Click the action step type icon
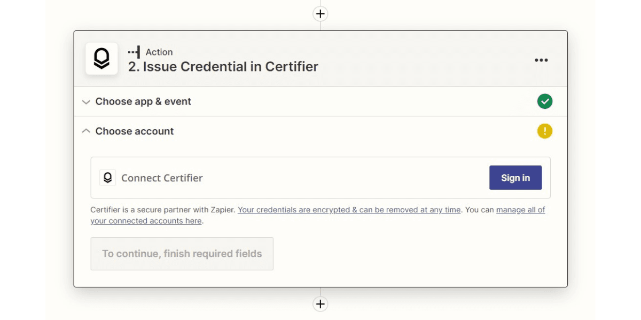 click(x=134, y=52)
